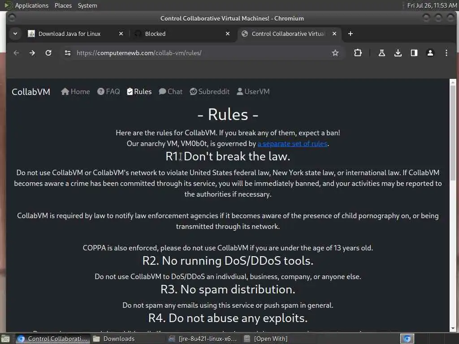Image resolution: width=459 pixels, height=344 pixels.
Task: Click the CollabVM brand logo text
Action: (31, 92)
